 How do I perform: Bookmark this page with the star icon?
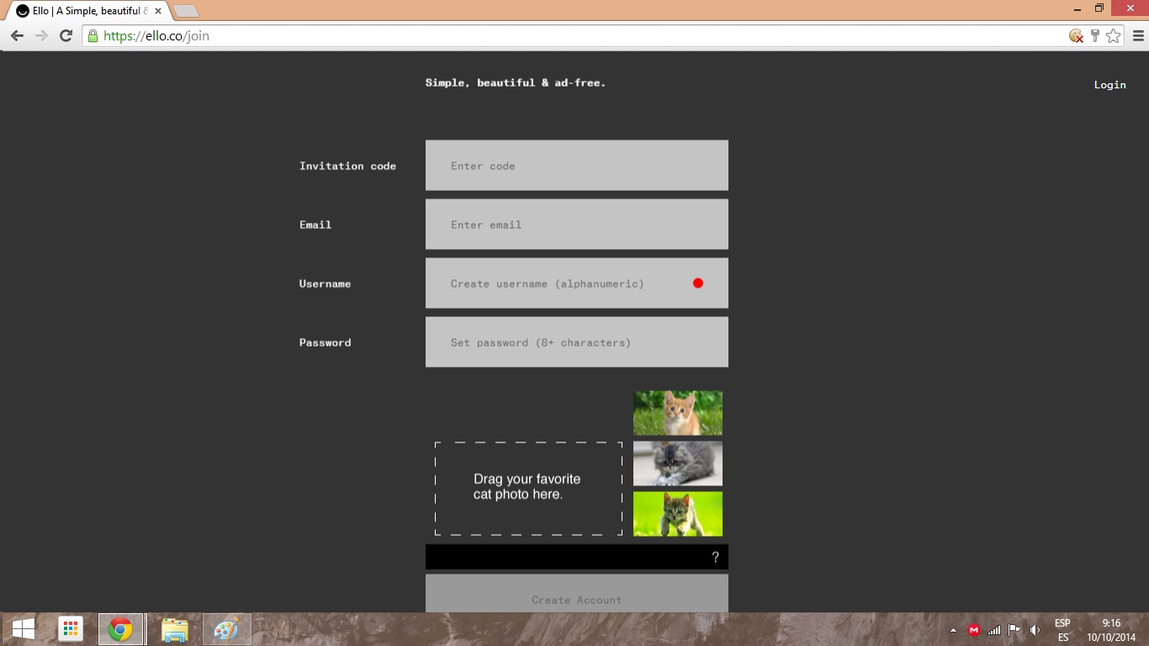tap(1113, 36)
